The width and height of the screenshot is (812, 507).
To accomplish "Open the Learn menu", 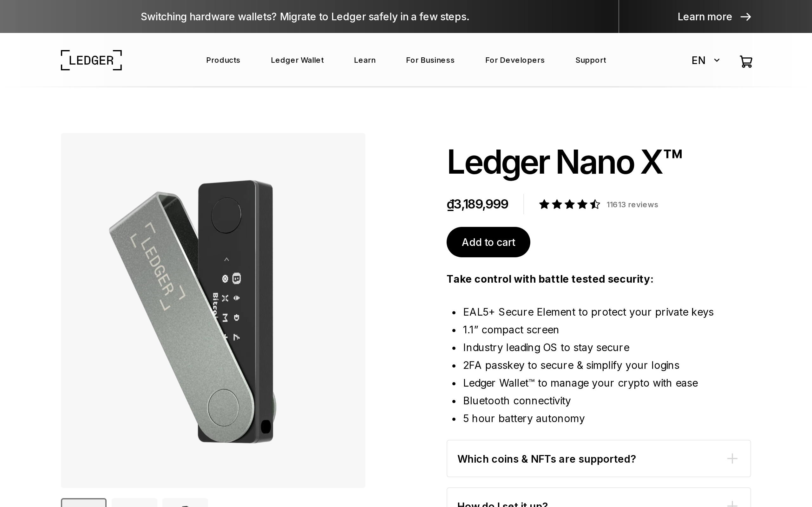I will (365, 60).
